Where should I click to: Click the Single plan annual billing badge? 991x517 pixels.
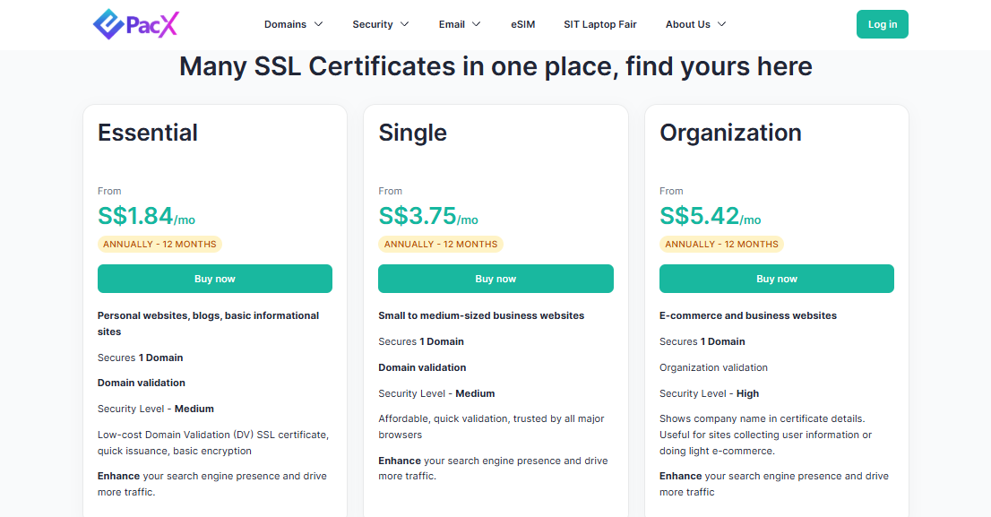(440, 244)
